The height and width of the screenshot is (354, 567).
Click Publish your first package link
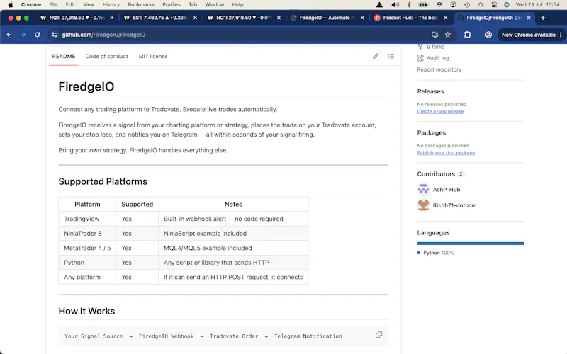446,153
